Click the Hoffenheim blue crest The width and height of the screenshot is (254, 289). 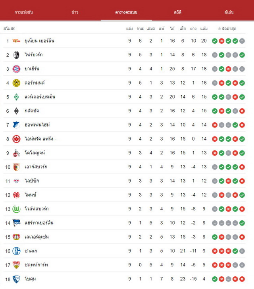click(16, 125)
